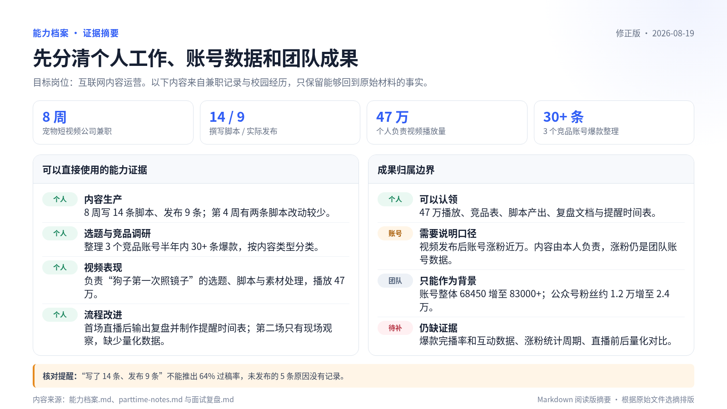Image resolution: width=727 pixels, height=409 pixels.
Task: Click the 成果归属边界 panel header
Action: [x=531, y=170]
